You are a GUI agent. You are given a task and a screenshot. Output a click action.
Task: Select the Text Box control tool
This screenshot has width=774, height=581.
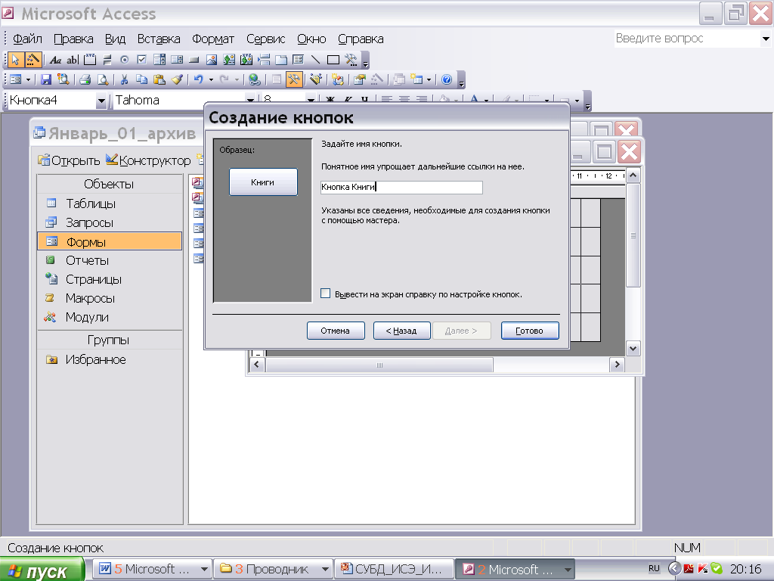73,61
